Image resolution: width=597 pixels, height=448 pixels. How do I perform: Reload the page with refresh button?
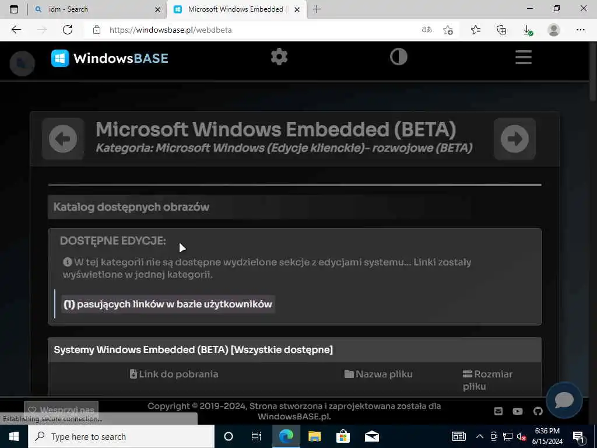[68, 30]
